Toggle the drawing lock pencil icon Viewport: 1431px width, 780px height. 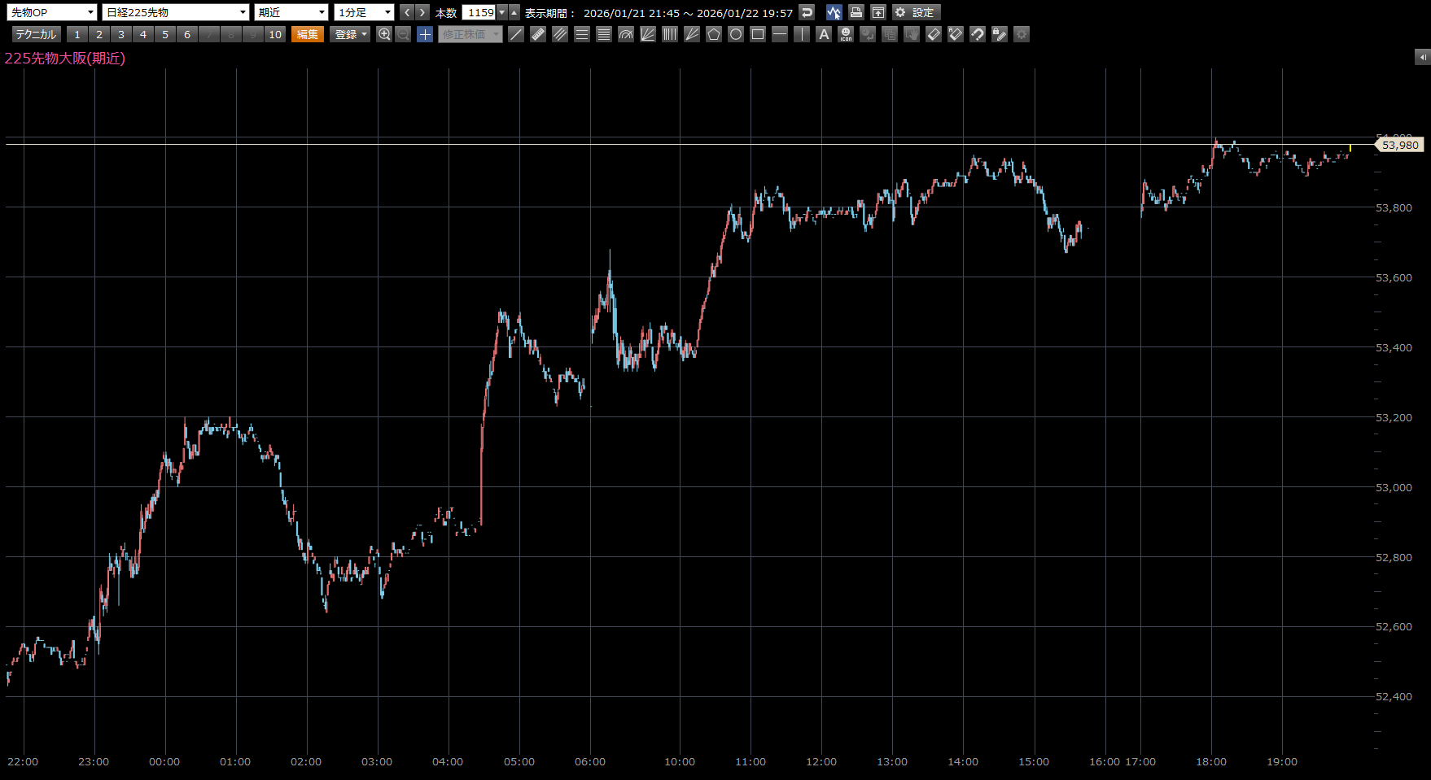[x=1000, y=34]
